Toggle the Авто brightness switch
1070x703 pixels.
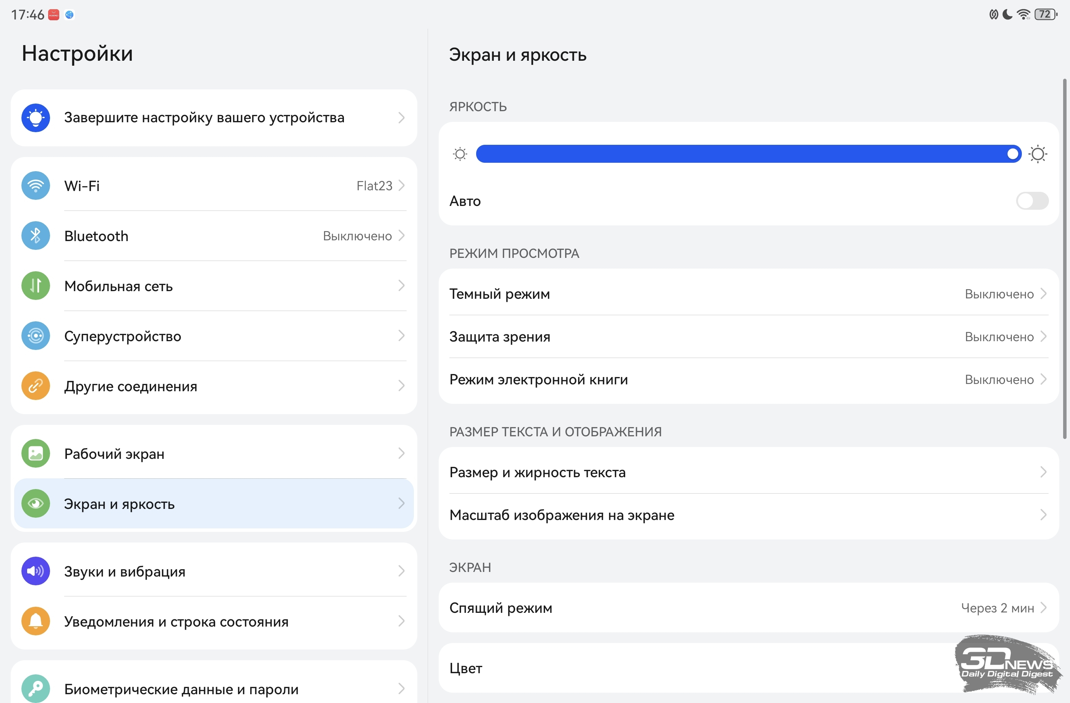coord(1032,201)
